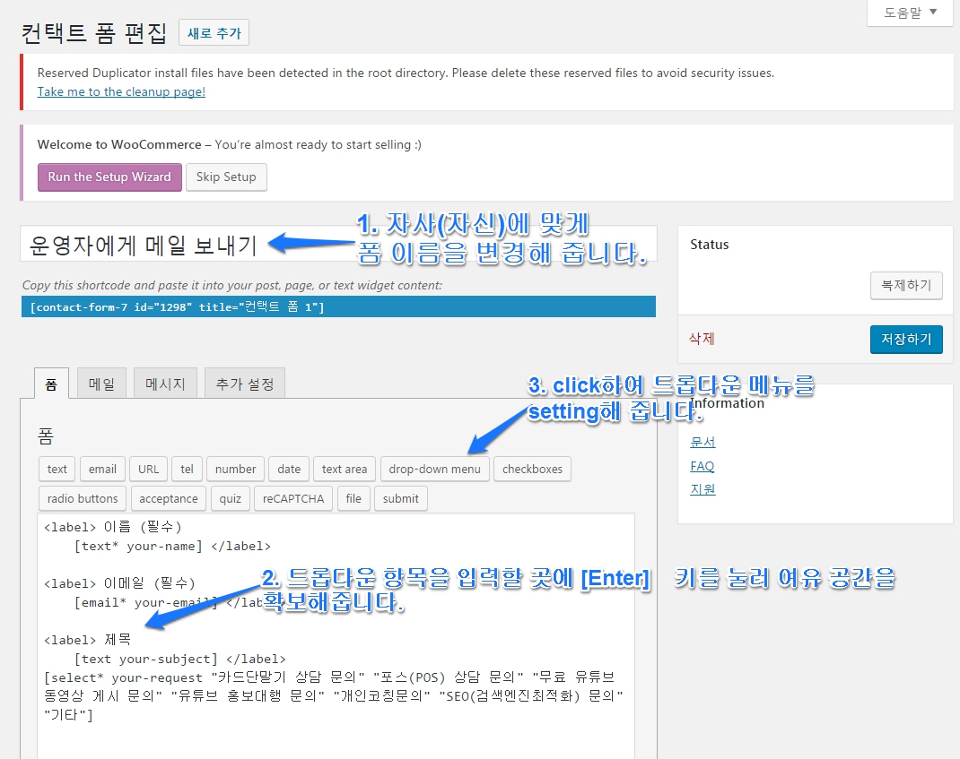Viewport: 960px width, 759px height.
Task: Insert the checkboxes form tag
Action: 532,469
